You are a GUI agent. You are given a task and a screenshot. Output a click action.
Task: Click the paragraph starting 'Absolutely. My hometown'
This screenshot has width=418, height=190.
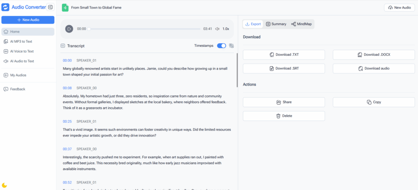[x=145, y=102]
